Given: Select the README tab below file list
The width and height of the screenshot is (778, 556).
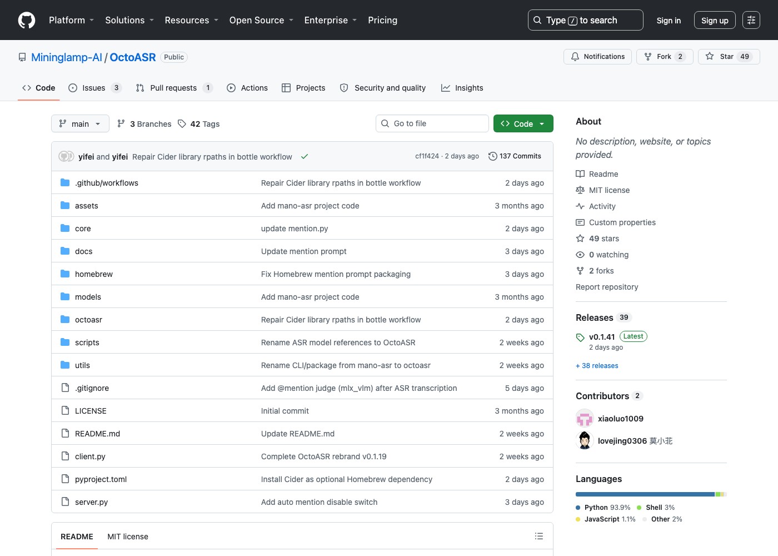Looking at the screenshot, I should 77,537.
